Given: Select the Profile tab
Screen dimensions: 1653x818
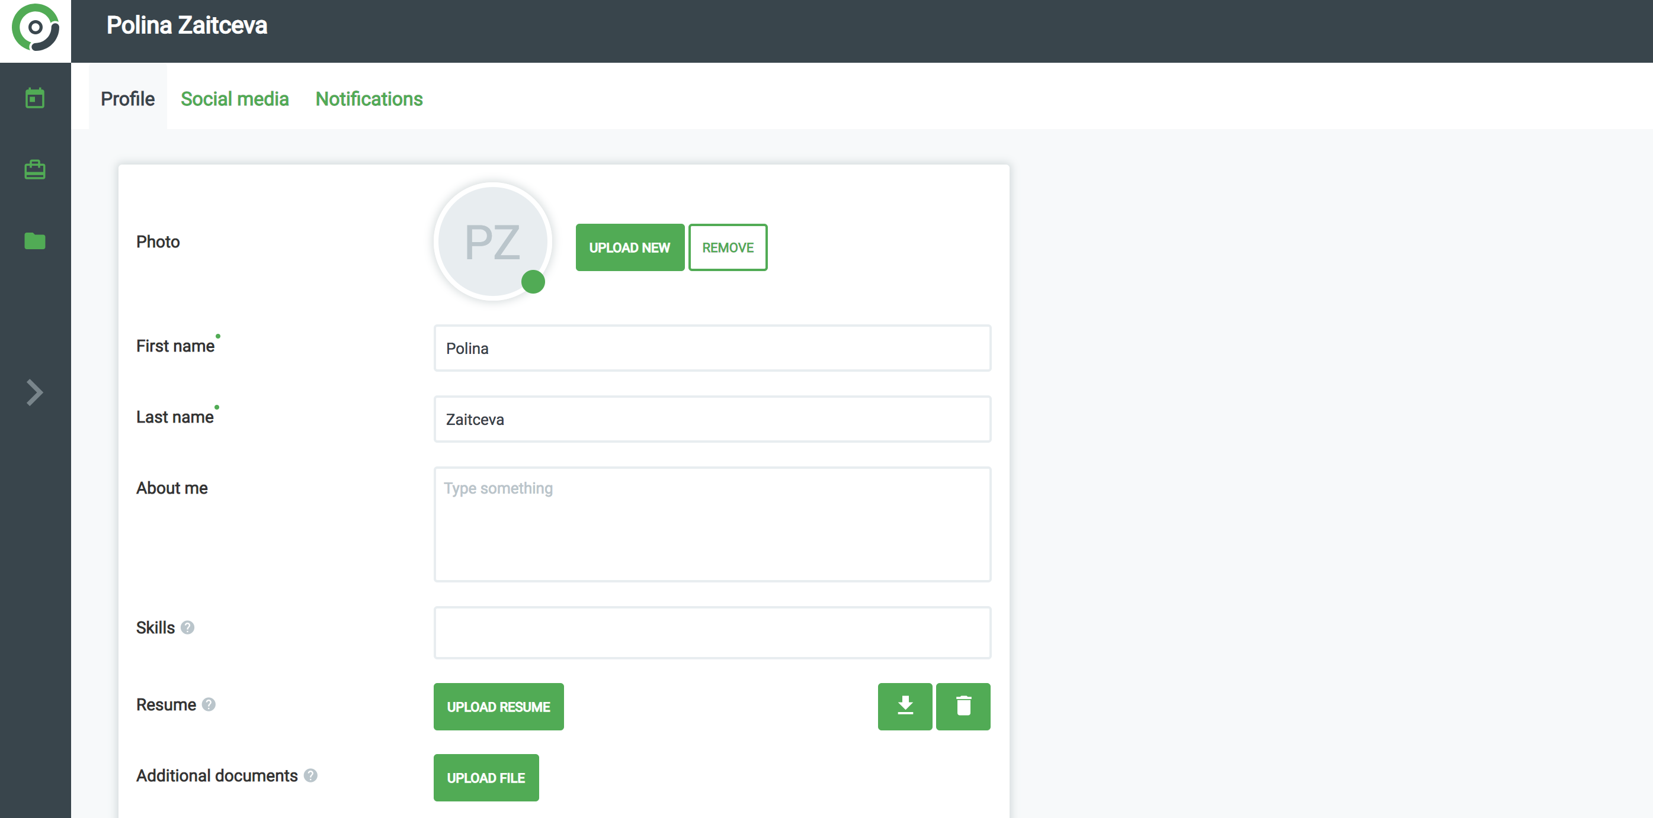Looking at the screenshot, I should [128, 99].
